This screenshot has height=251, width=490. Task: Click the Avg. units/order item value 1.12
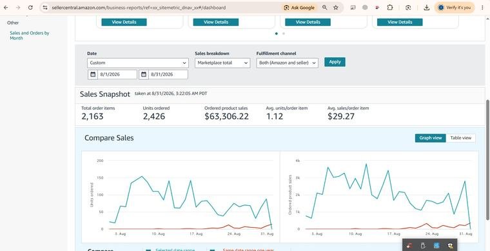tap(275, 117)
